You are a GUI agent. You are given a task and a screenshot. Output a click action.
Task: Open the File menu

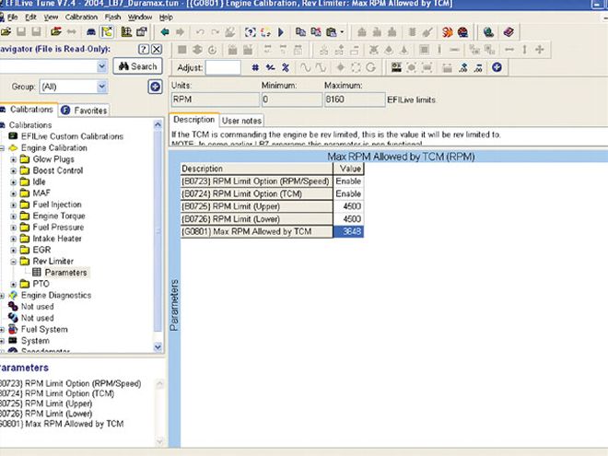(12, 18)
